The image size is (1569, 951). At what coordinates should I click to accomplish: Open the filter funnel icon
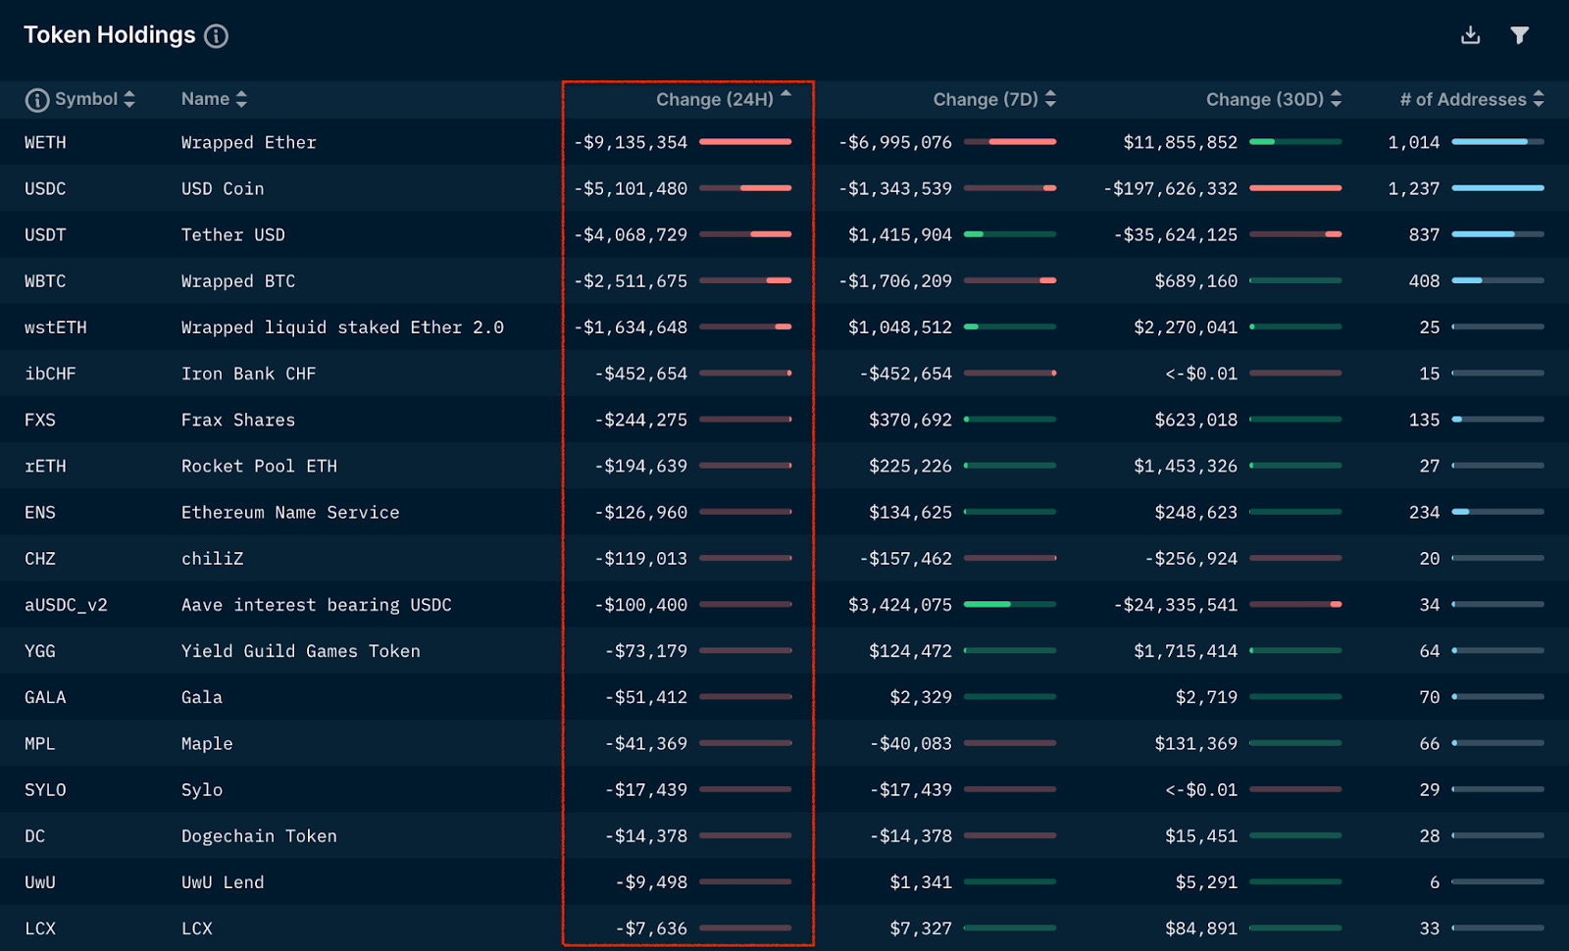tap(1519, 35)
